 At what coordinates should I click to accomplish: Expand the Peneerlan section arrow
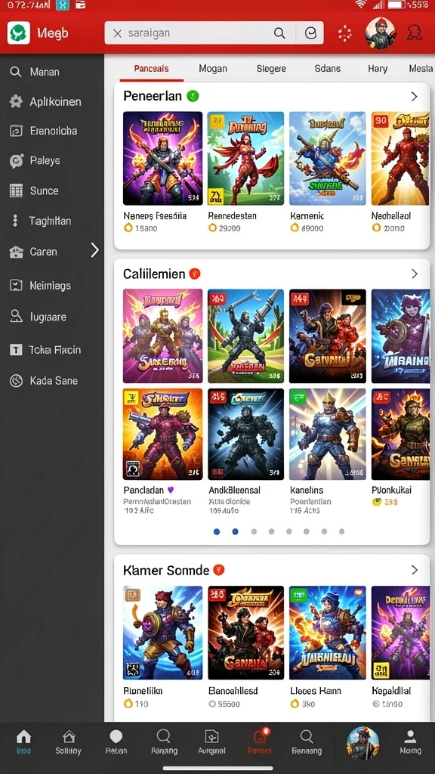click(x=415, y=96)
